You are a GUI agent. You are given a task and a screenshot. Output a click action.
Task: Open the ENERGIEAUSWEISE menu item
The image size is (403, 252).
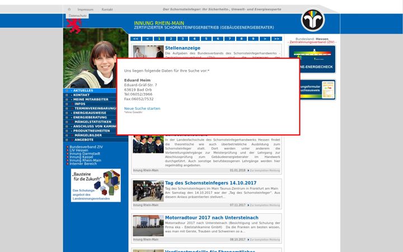click(x=90, y=113)
